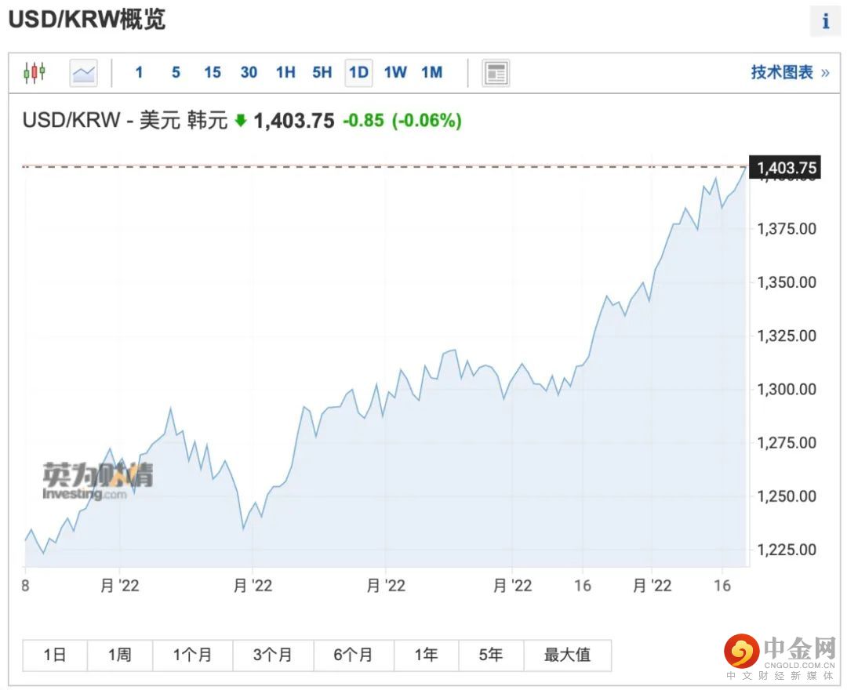Click the bold 1,403.75 current price
This screenshot has width=847, height=690.
pyautogui.click(x=294, y=121)
